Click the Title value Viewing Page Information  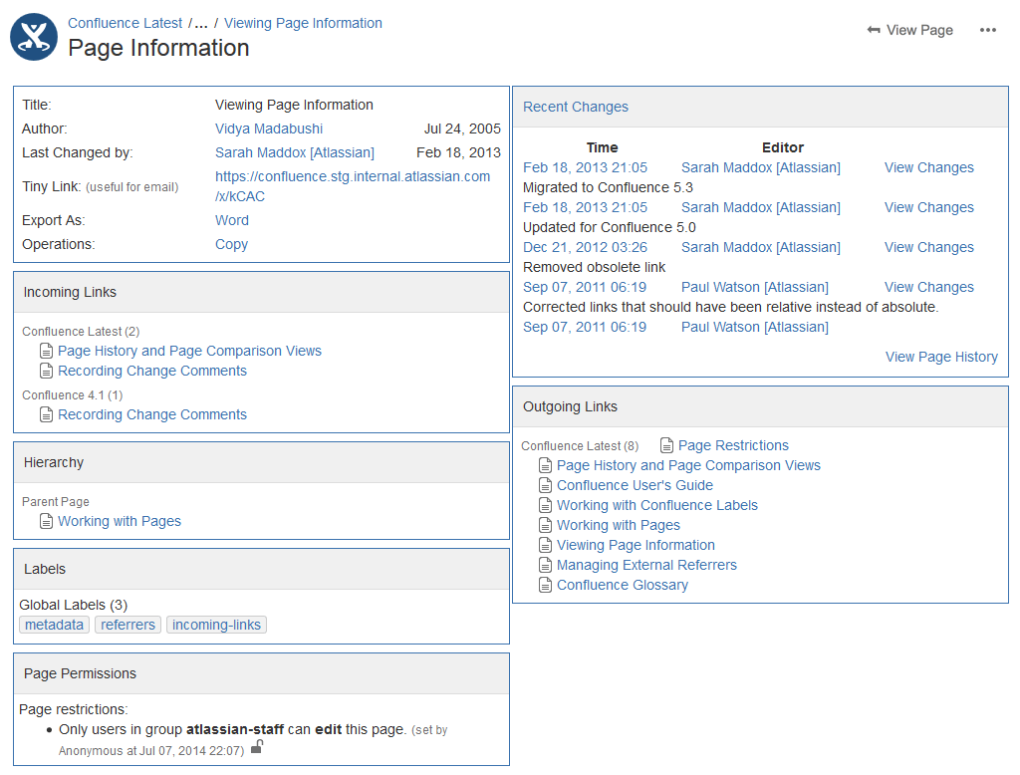[294, 105]
